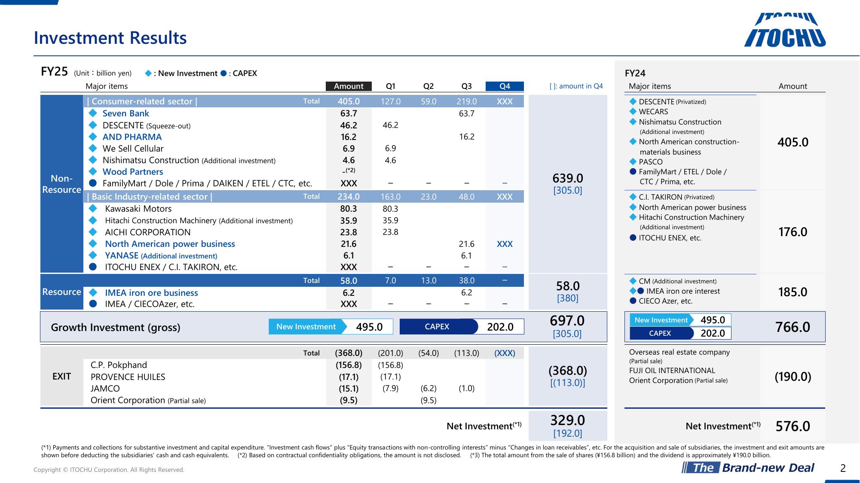Select the [192.0] bracketed Q4 value
The image size is (860, 483).
click(x=568, y=433)
